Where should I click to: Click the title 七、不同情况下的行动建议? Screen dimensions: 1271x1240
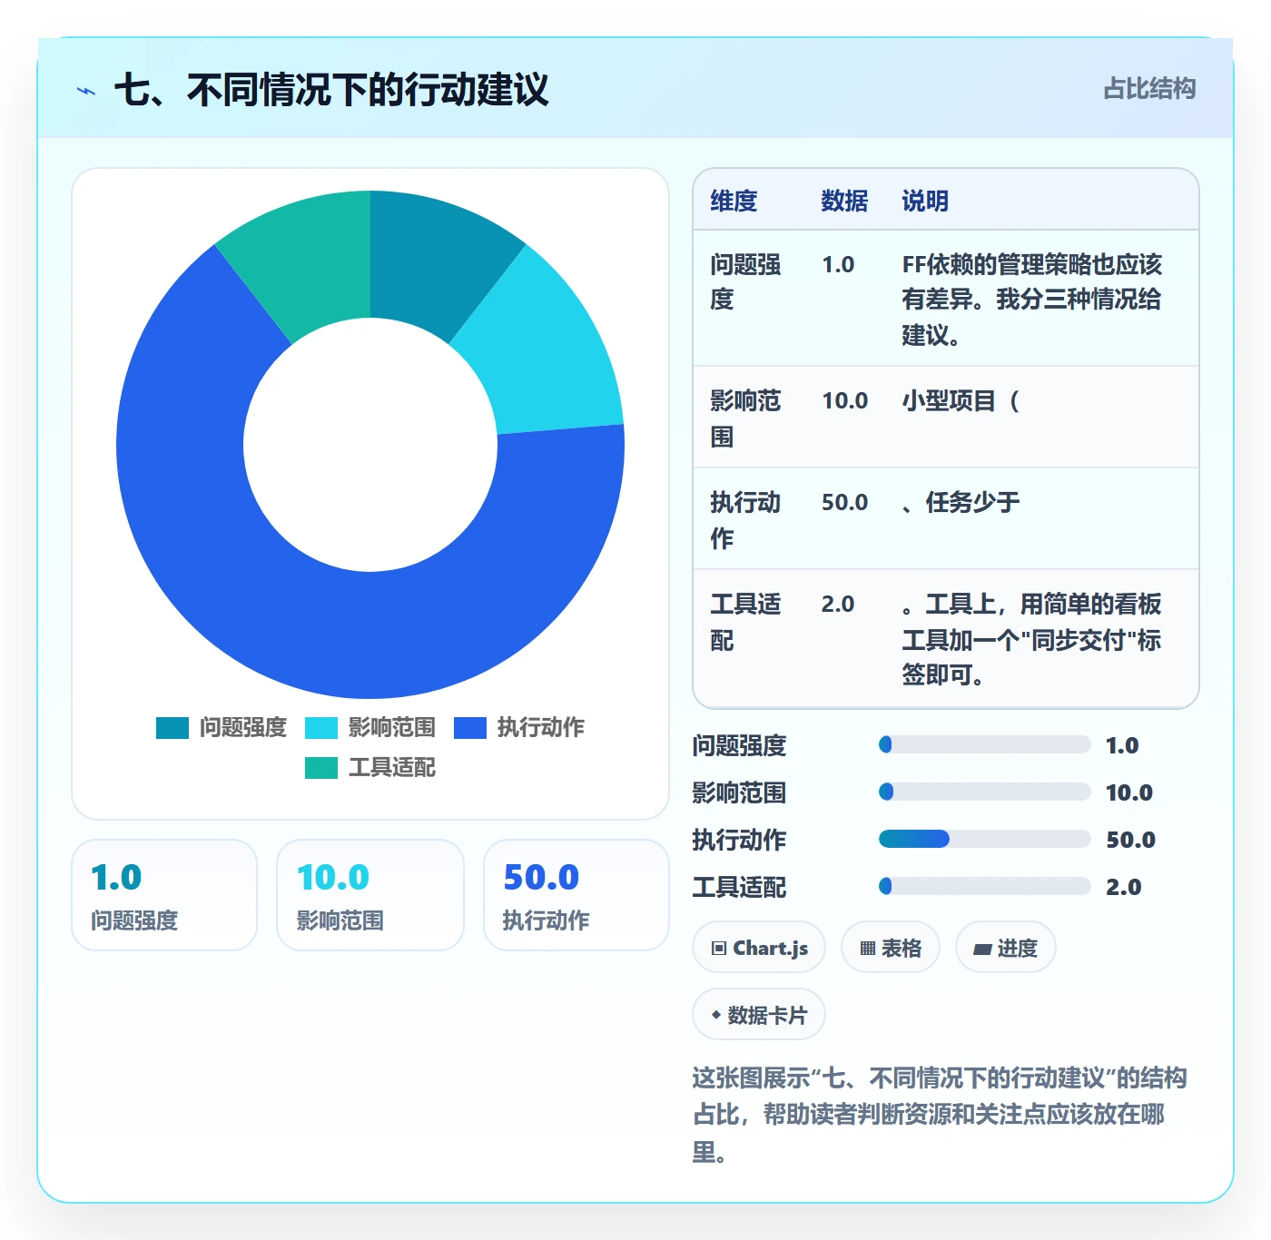click(x=331, y=90)
